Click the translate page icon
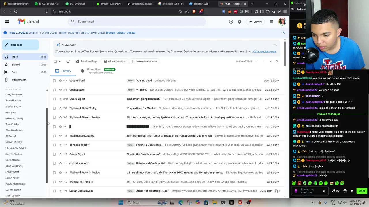 [x=180, y=11]
